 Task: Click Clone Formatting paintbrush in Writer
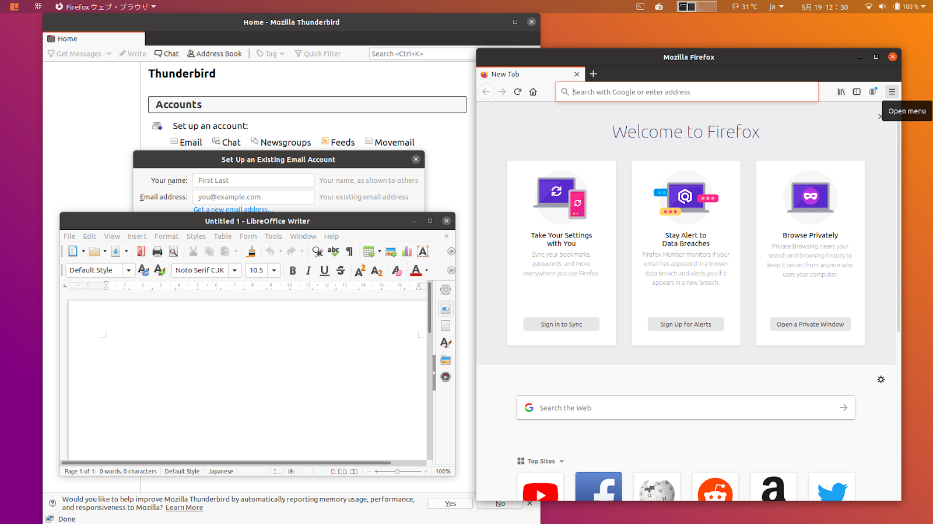[x=251, y=252]
